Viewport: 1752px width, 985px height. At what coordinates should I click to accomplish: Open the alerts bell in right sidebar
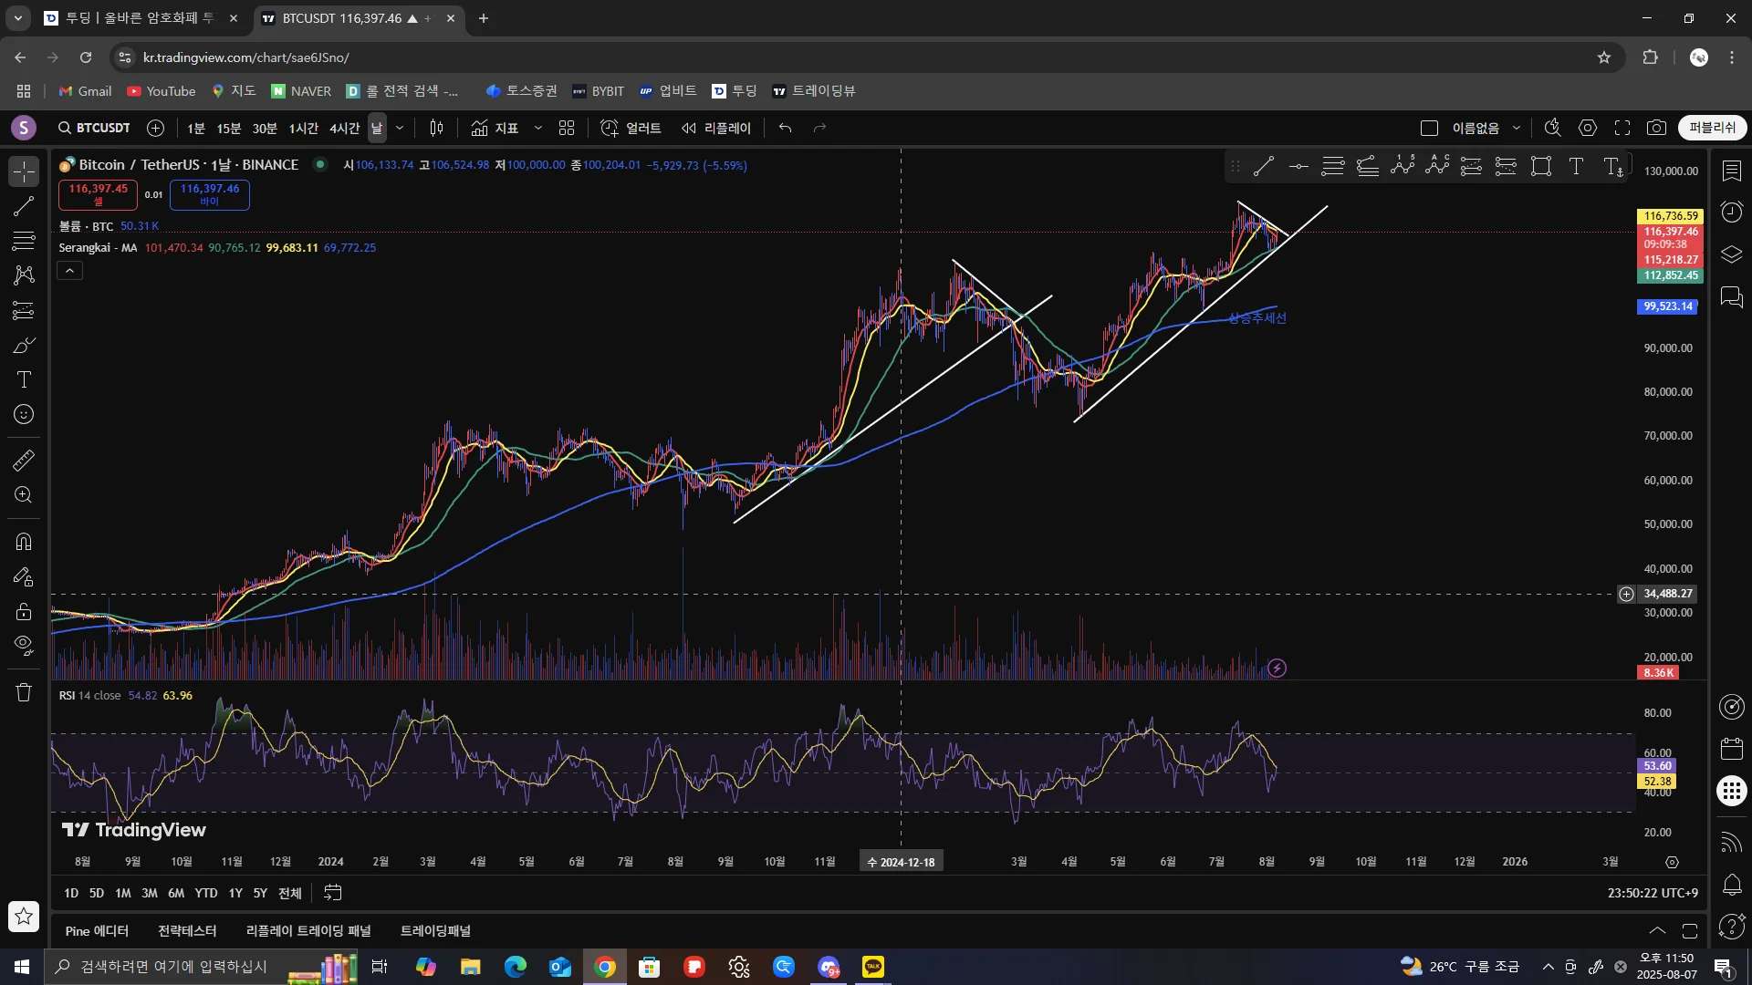(1731, 884)
